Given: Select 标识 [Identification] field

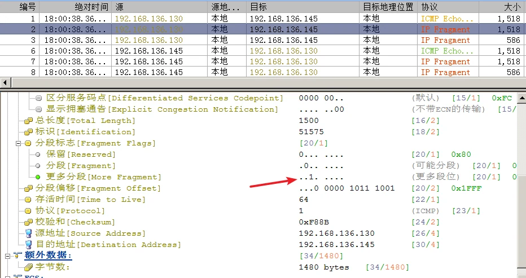Looking at the screenshot, I should click(x=85, y=132).
